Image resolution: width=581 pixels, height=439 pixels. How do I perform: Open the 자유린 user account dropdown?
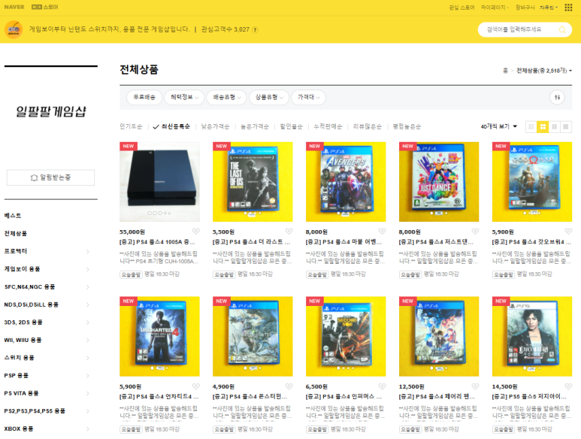[x=549, y=8]
